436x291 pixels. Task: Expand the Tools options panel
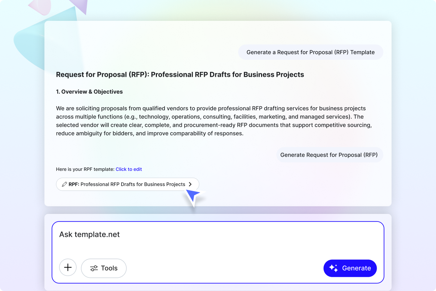(103, 268)
